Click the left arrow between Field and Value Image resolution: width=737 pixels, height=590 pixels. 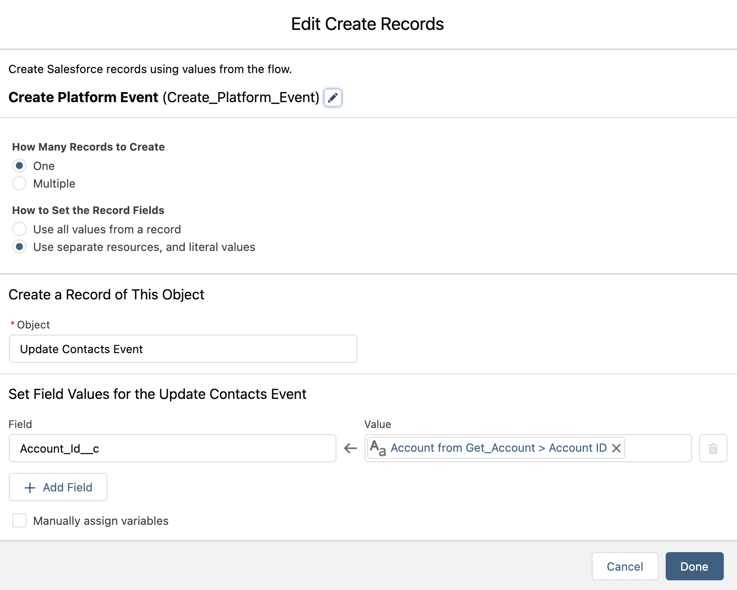coord(350,449)
